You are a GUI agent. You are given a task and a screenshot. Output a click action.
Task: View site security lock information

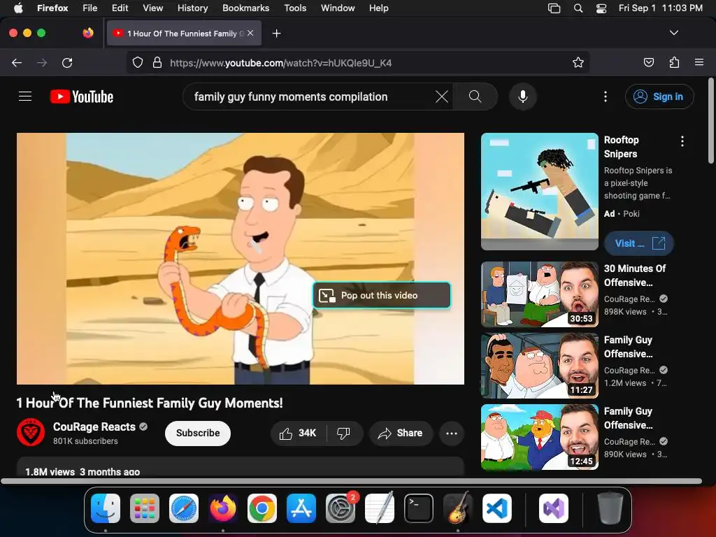pyautogui.click(x=157, y=62)
